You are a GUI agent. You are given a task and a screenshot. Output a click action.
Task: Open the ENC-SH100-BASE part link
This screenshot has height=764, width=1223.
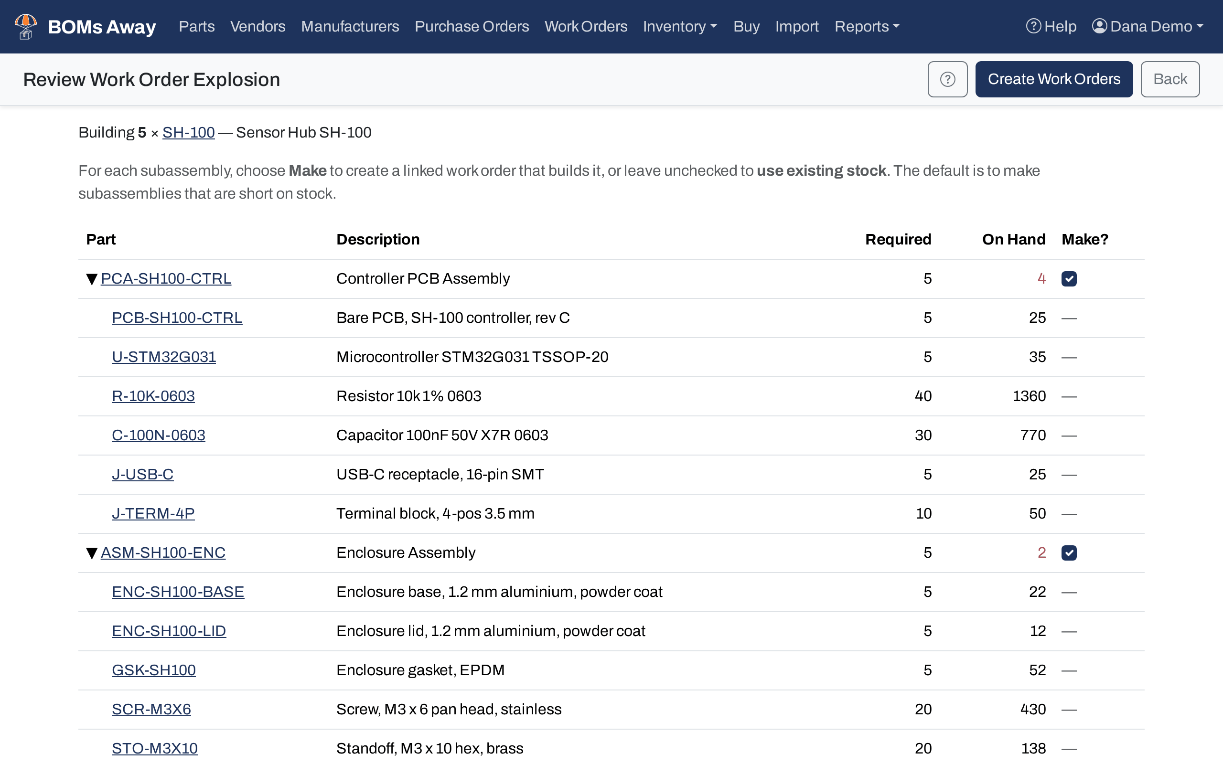(x=178, y=592)
